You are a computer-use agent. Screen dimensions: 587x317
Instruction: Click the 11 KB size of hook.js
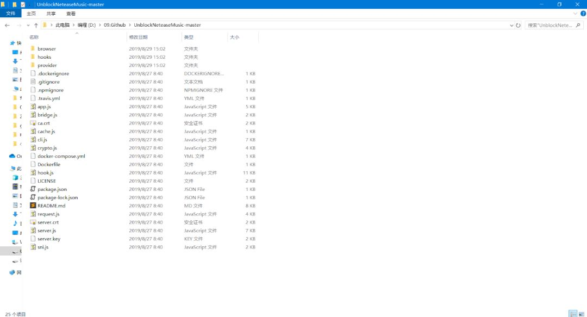coord(249,173)
